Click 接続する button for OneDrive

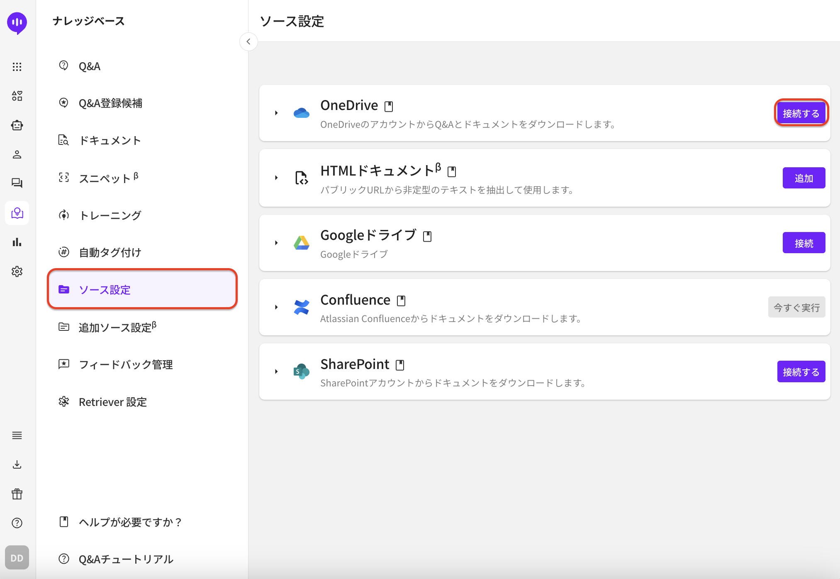[801, 113]
